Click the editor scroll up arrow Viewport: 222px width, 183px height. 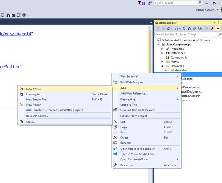pos(150,28)
